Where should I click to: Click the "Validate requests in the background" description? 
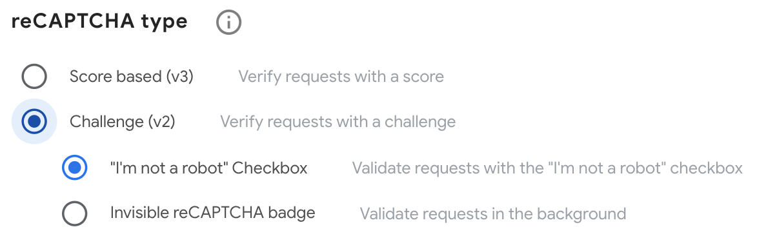493,213
